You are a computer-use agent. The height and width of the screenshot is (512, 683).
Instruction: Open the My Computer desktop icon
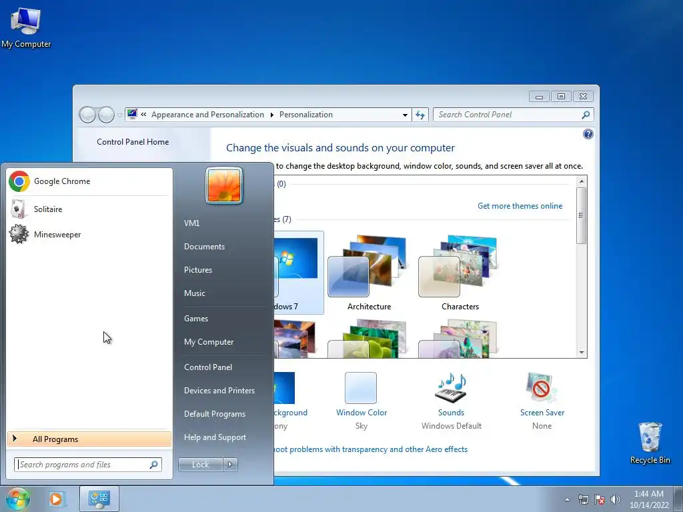coord(26,27)
